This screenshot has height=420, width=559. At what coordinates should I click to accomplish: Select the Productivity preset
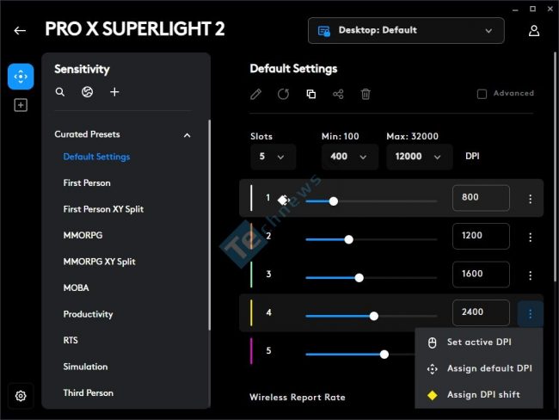(88, 314)
